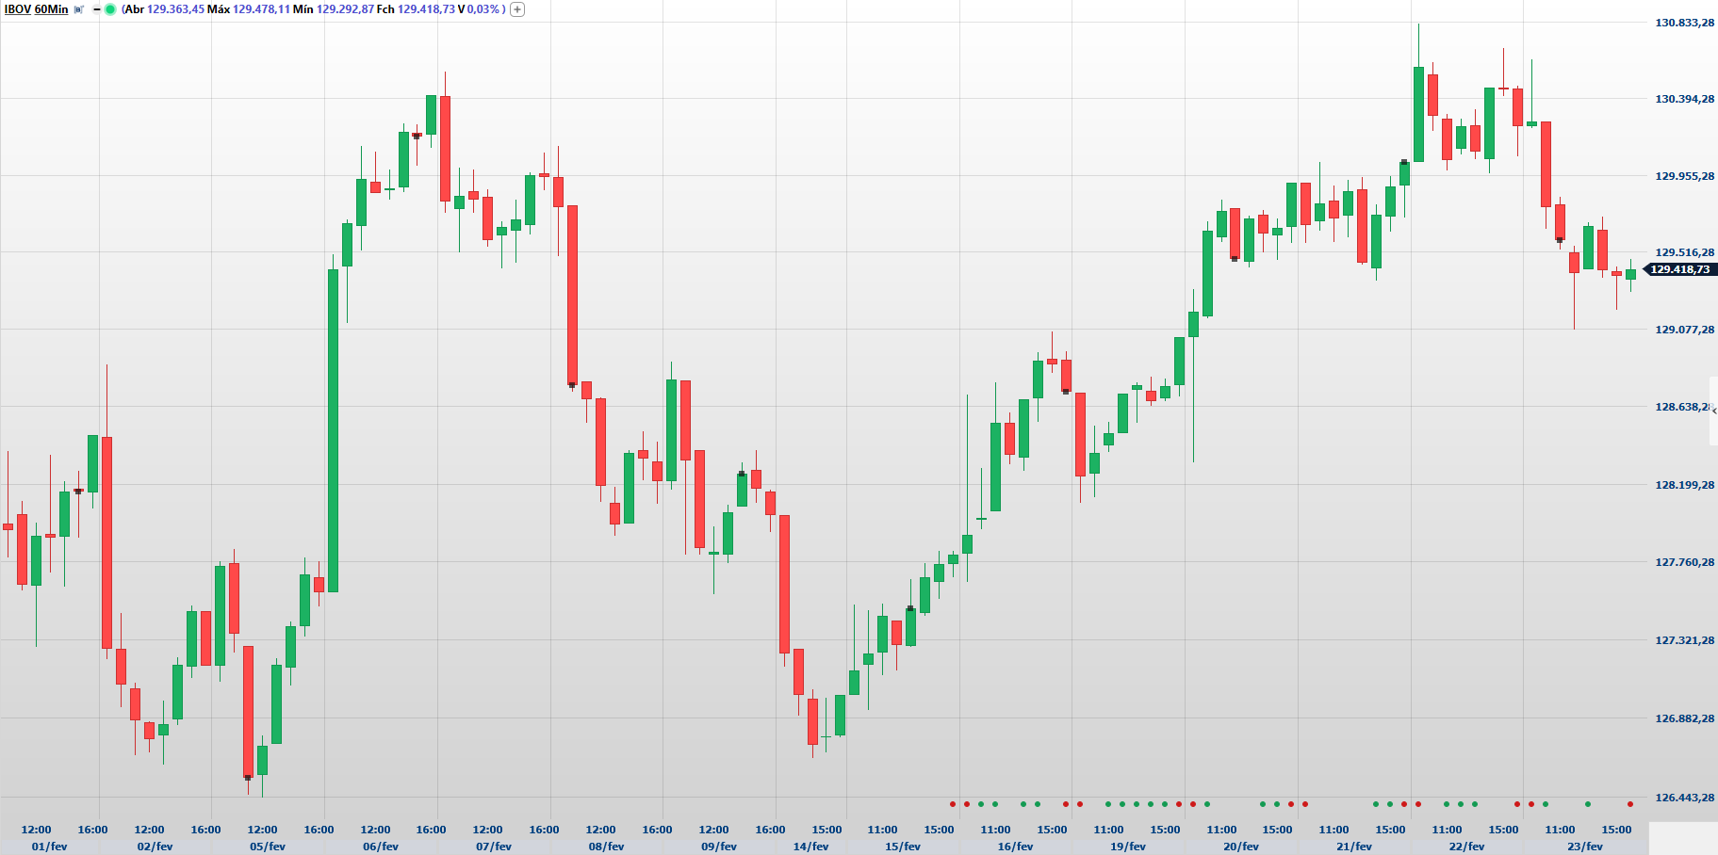Image resolution: width=1718 pixels, height=855 pixels.
Task: Toggle the green status circle indicator
Action: (x=110, y=9)
